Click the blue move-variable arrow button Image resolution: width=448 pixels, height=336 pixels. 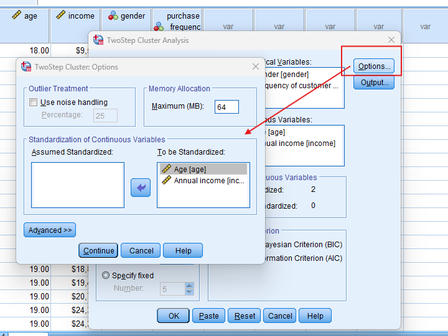click(x=141, y=188)
